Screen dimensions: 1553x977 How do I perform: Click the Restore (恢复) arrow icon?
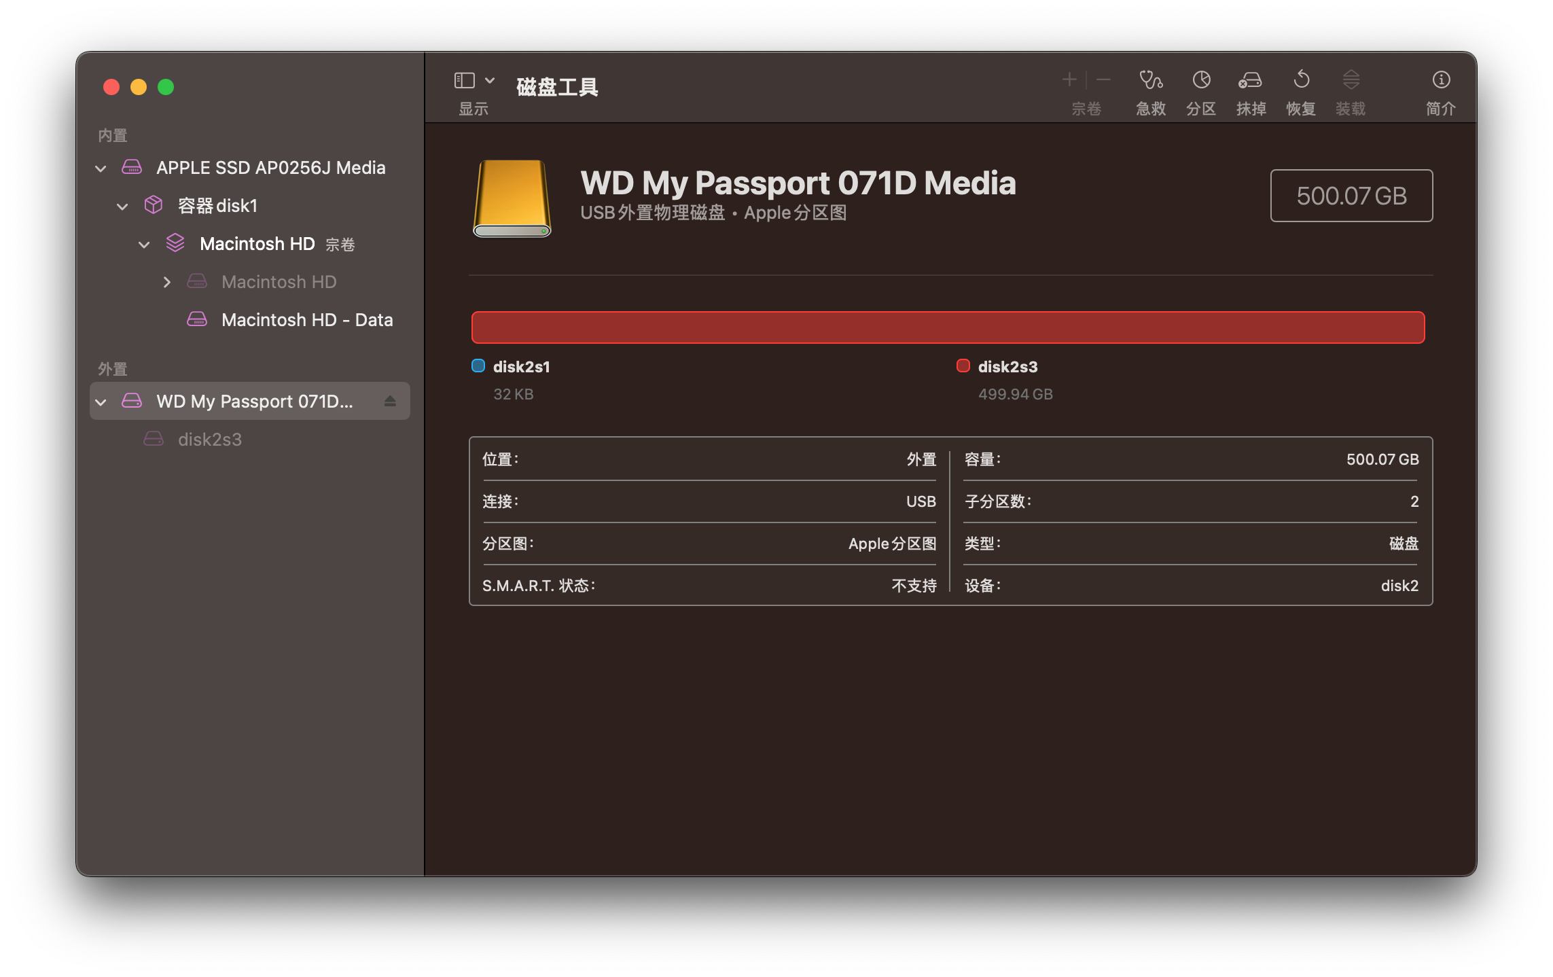click(1300, 80)
